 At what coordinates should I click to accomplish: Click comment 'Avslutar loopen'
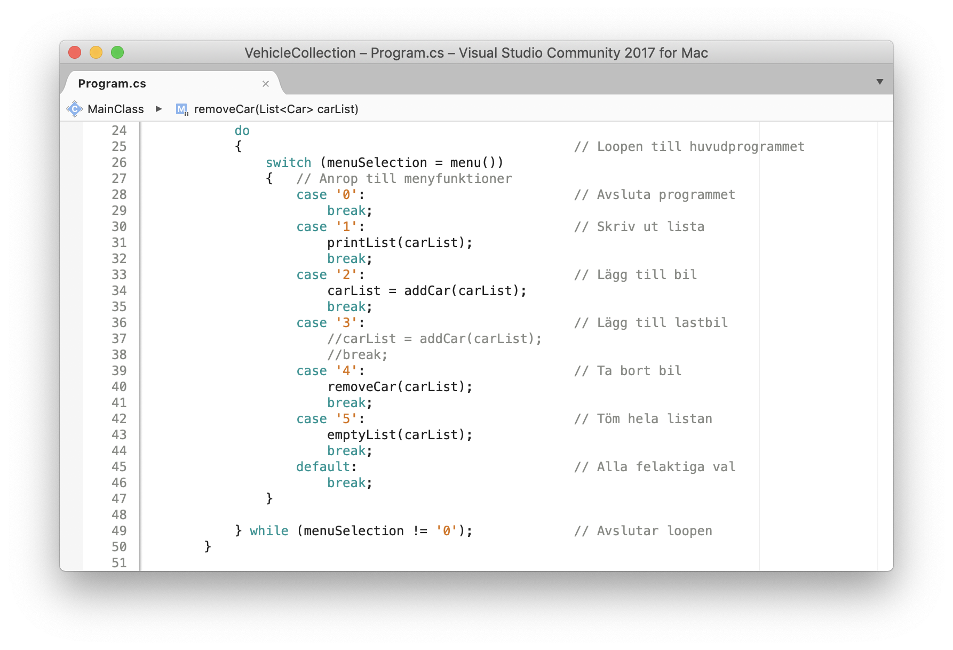pos(643,531)
